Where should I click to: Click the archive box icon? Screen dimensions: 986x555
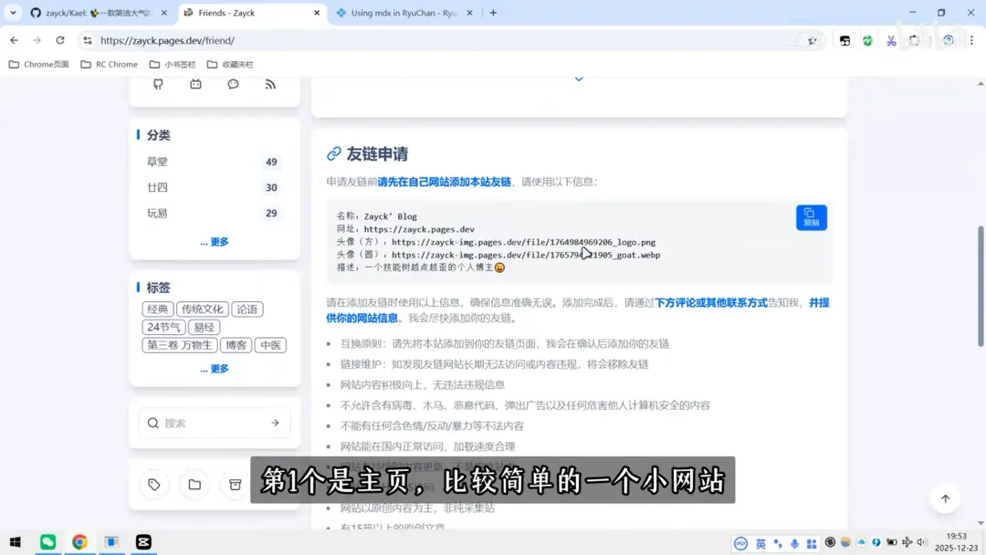[235, 485]
